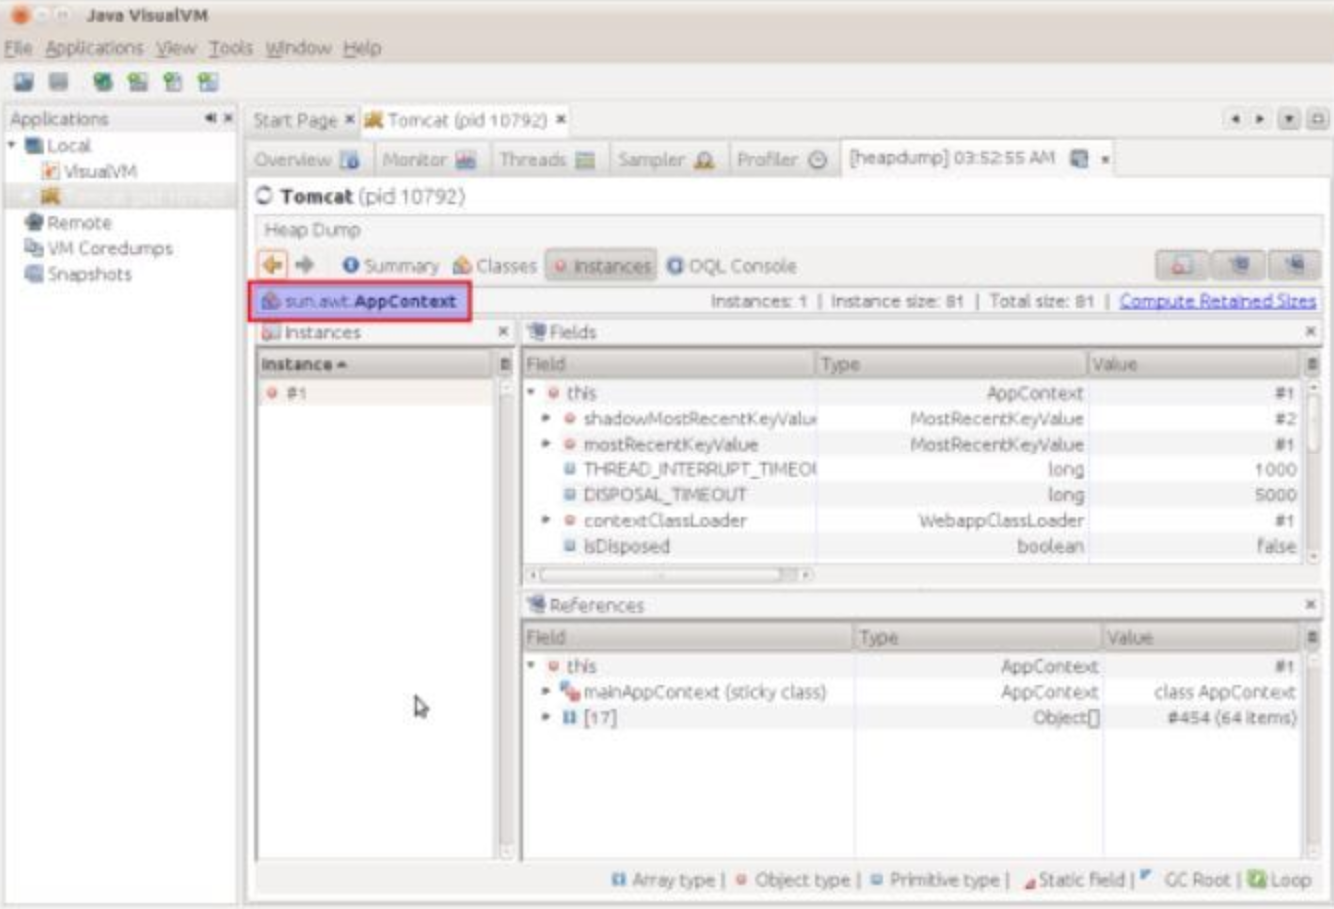Switch to the Profiler tab

coord(782,160)
